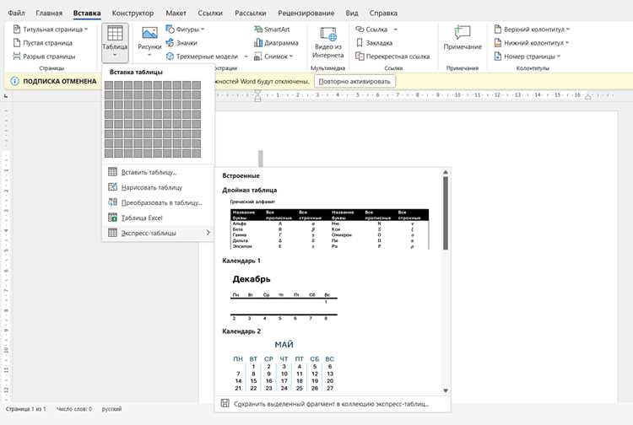Click Видео из Интернета icon
Viewport: 633px width, 425px height.
(327, 35)
